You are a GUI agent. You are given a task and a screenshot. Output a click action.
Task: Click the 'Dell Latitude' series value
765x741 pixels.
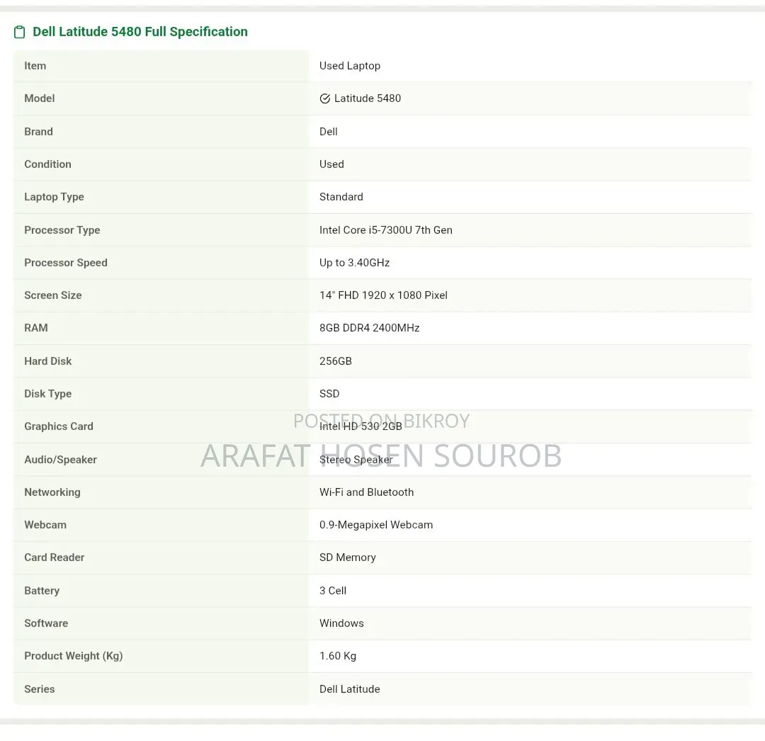[350, 690]
